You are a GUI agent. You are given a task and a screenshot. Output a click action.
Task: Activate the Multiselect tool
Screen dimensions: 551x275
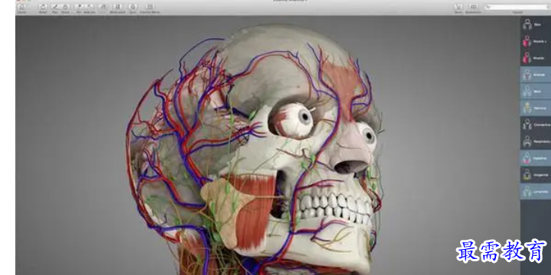118,8
